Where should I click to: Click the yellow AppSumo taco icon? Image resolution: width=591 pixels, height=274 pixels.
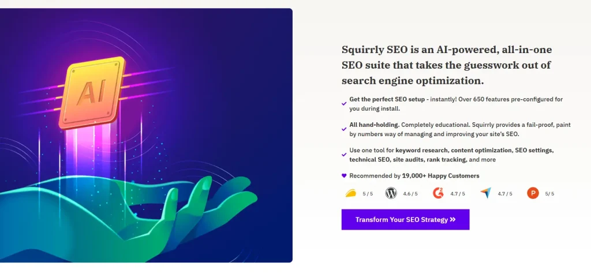pos(350,193)
